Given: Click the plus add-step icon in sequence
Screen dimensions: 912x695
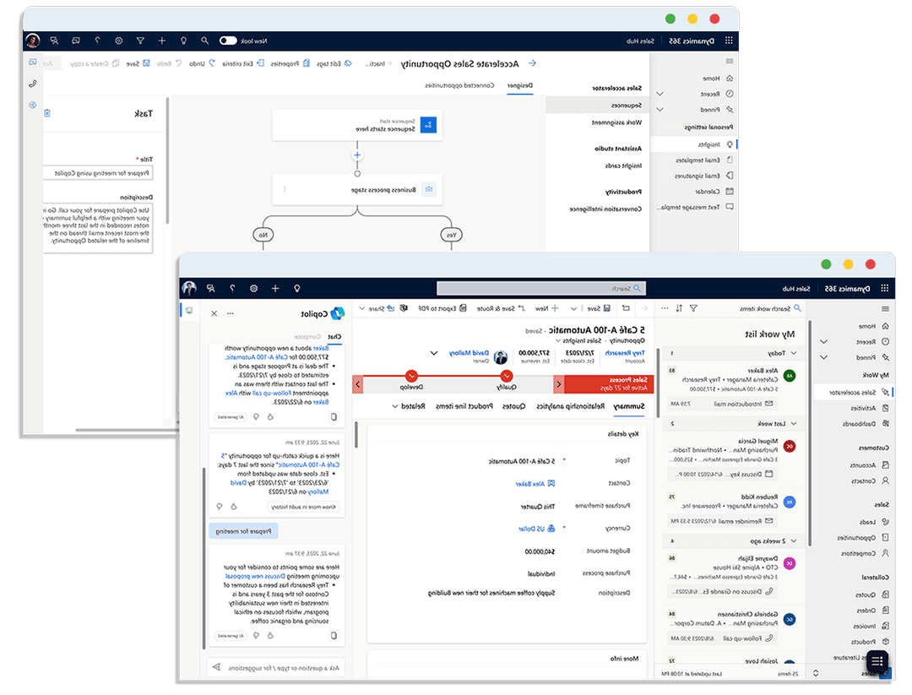Looking at the screenshot, I should 357,155.
